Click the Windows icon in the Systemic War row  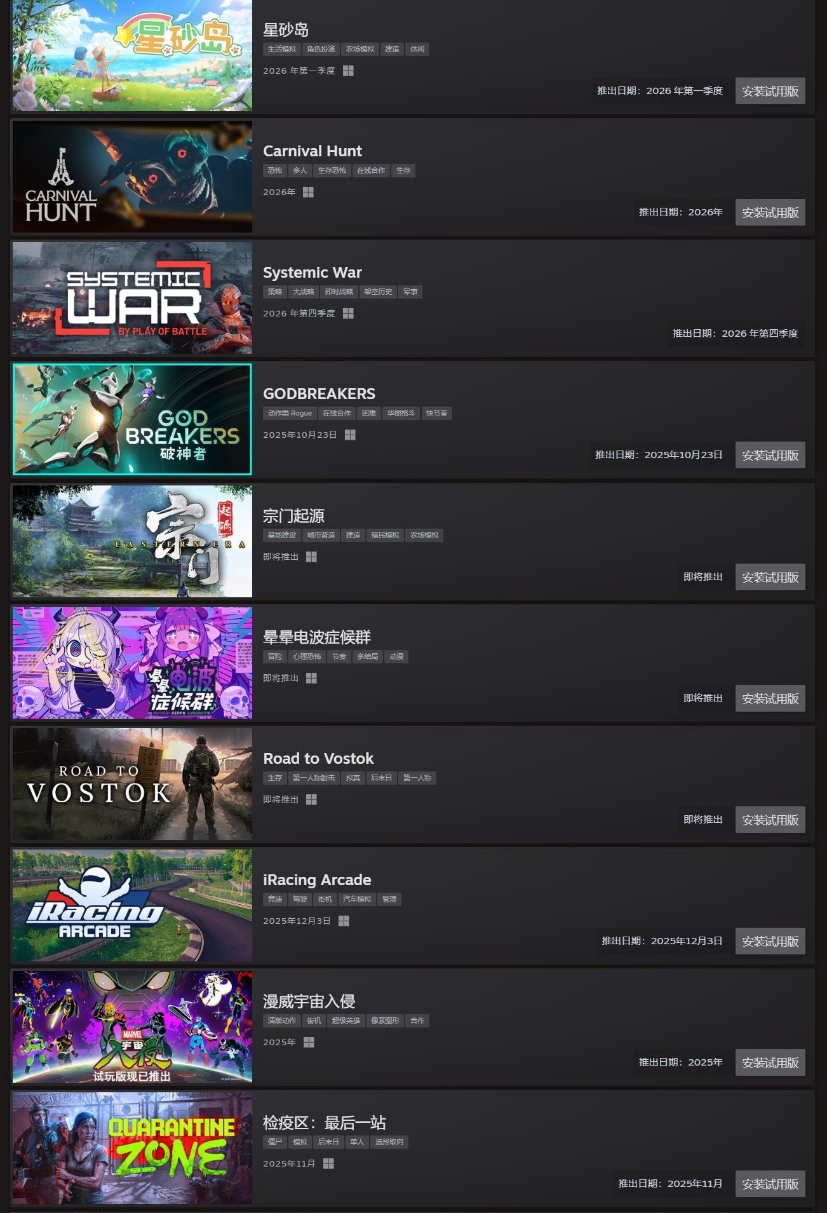click(348, 313)
